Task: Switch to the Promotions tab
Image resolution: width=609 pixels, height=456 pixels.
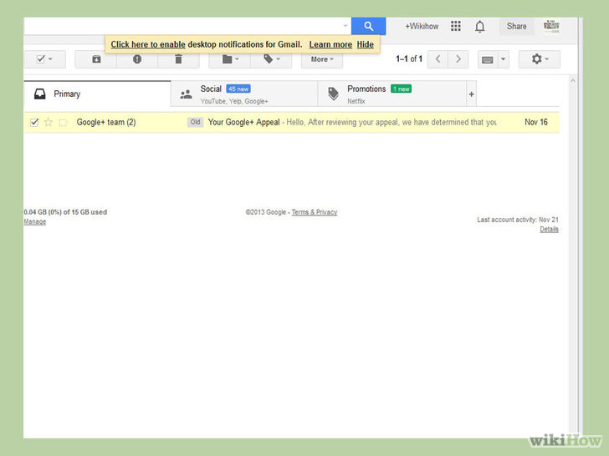Action: coord(391,94)
